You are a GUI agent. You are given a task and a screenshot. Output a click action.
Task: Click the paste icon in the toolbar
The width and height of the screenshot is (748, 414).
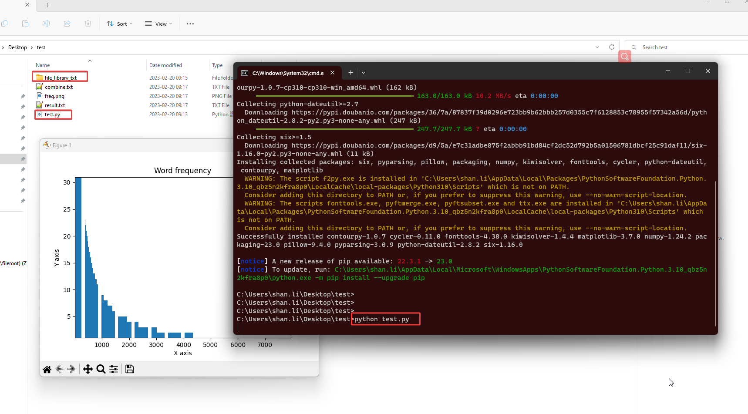click(x=25, y=24)
